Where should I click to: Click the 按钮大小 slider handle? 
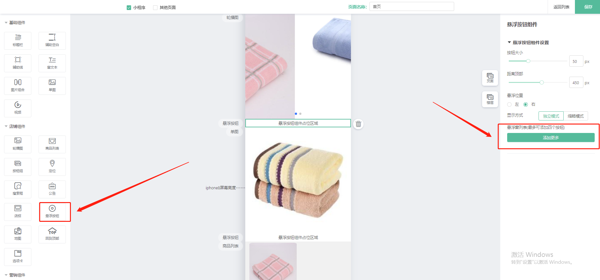[x=528, y=61]
